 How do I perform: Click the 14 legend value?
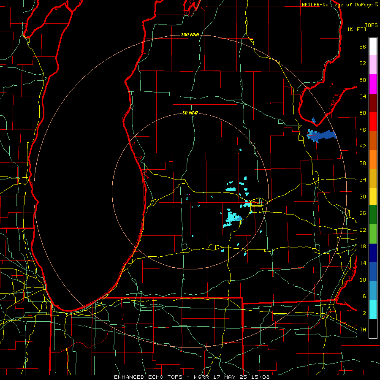tap(363, 263)
